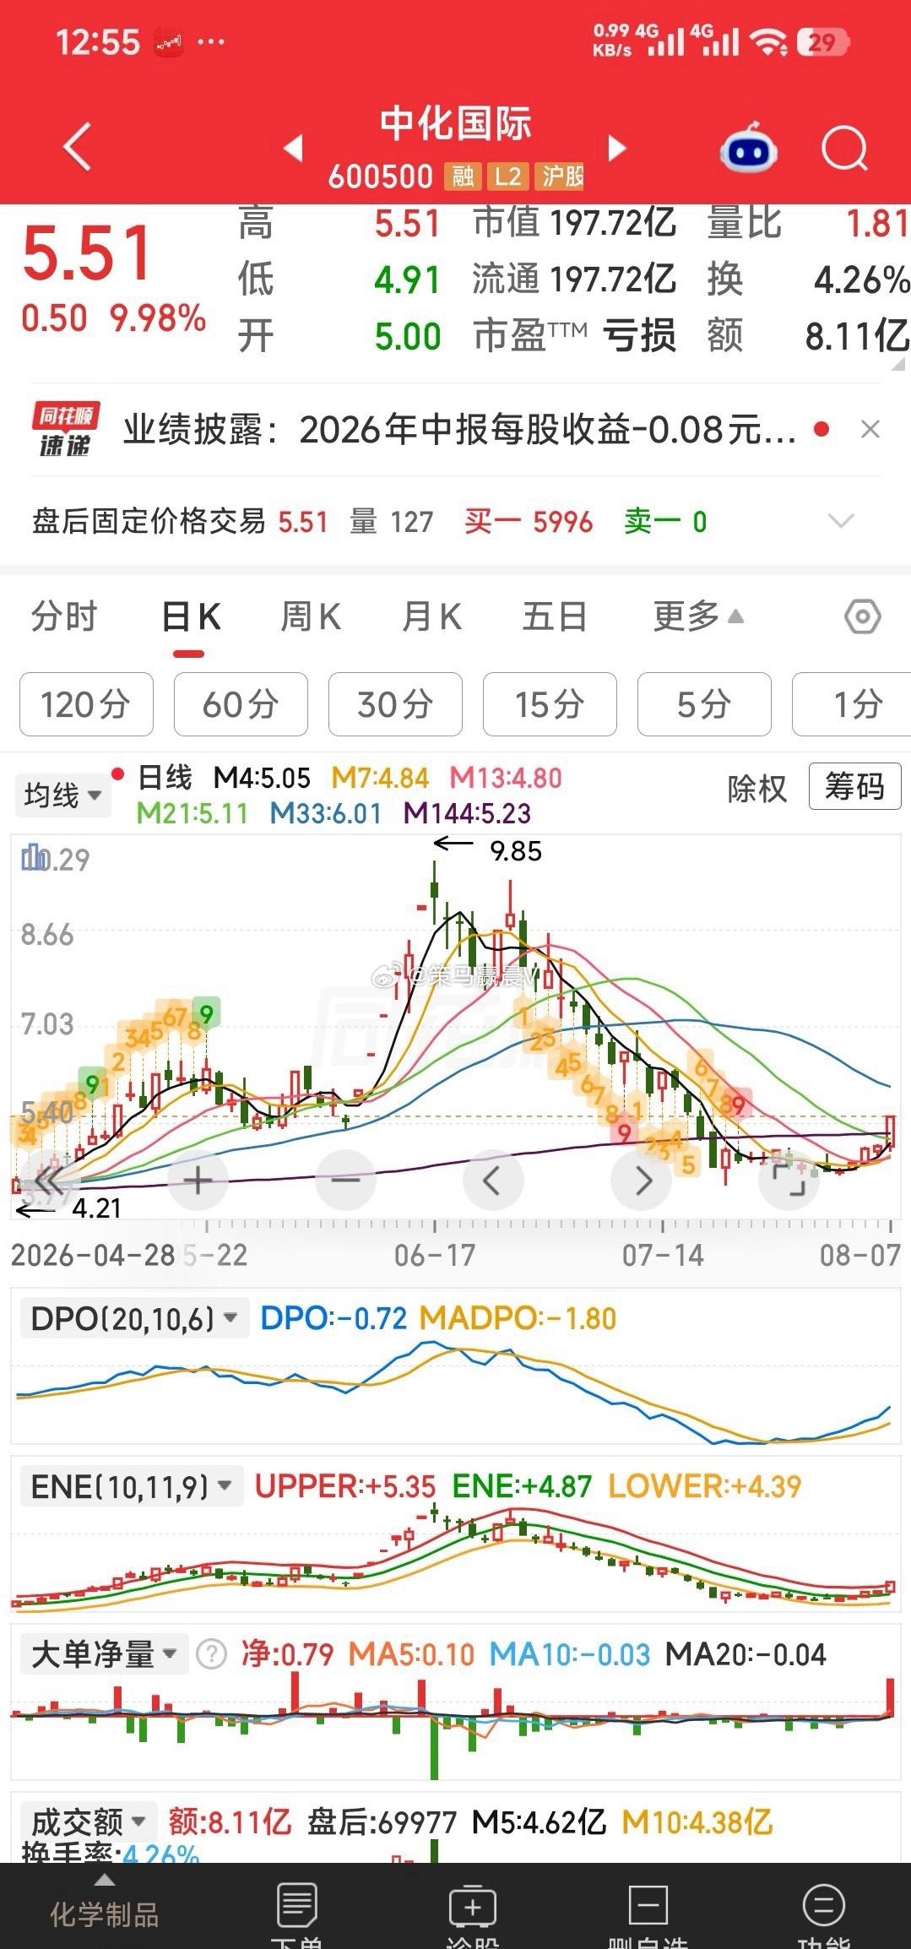The width and height of the screenshot is (911, 1949).
Task: Tap the L2 level tag
Action: (509, 176)
